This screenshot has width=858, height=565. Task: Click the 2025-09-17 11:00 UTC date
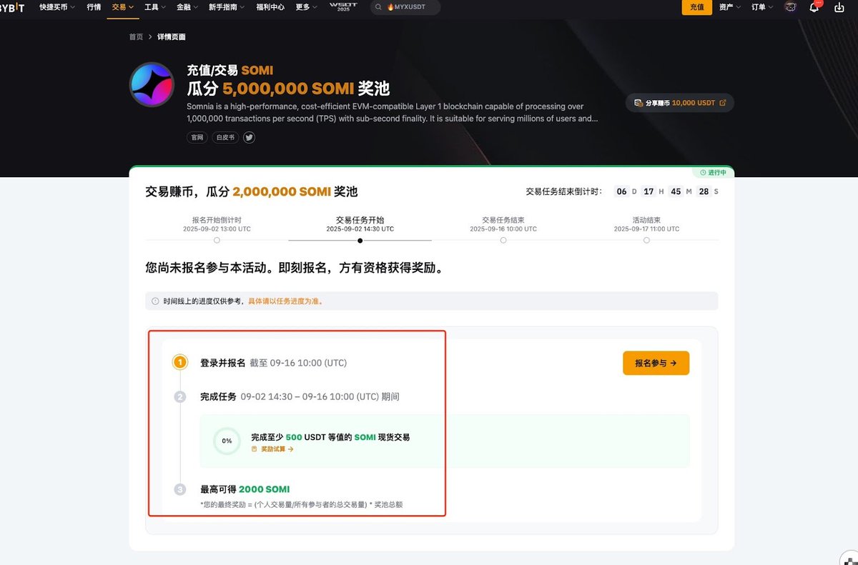coord(646,229)
